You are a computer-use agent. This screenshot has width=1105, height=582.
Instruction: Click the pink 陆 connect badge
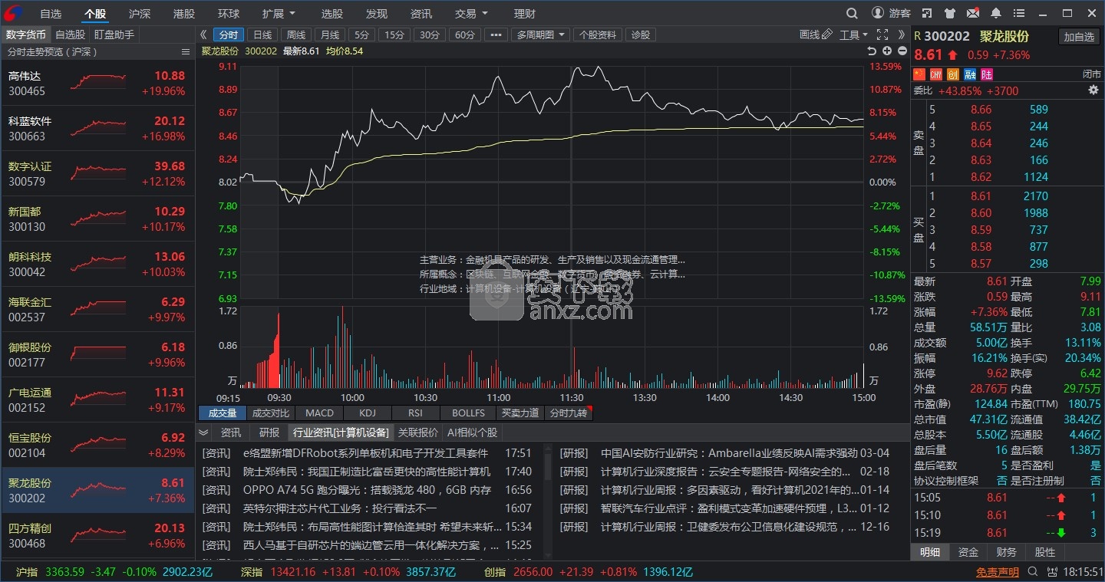[986, 74]
